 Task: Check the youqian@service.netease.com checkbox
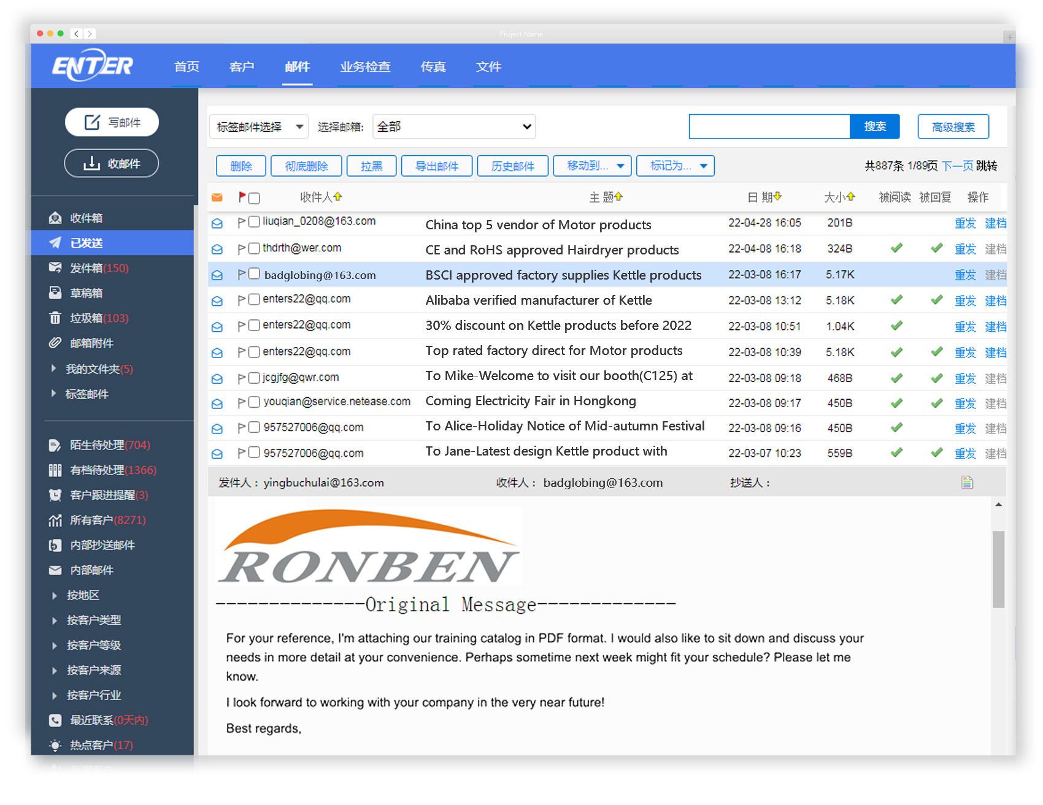[254, 402]
